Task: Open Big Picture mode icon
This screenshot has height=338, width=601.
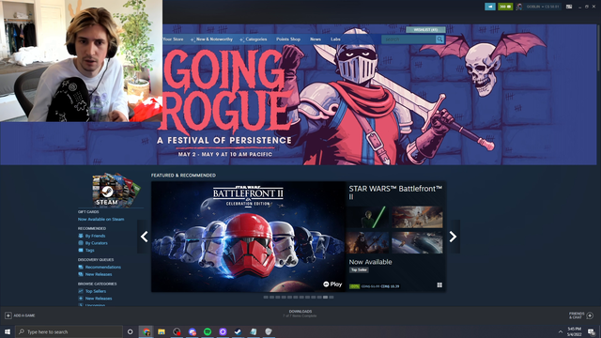Action: (569, 7)
